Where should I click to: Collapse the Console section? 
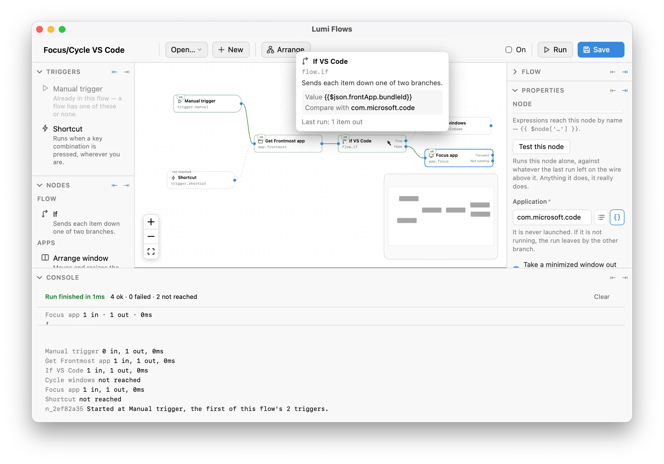pyautogui.click(x=40, y=277)
